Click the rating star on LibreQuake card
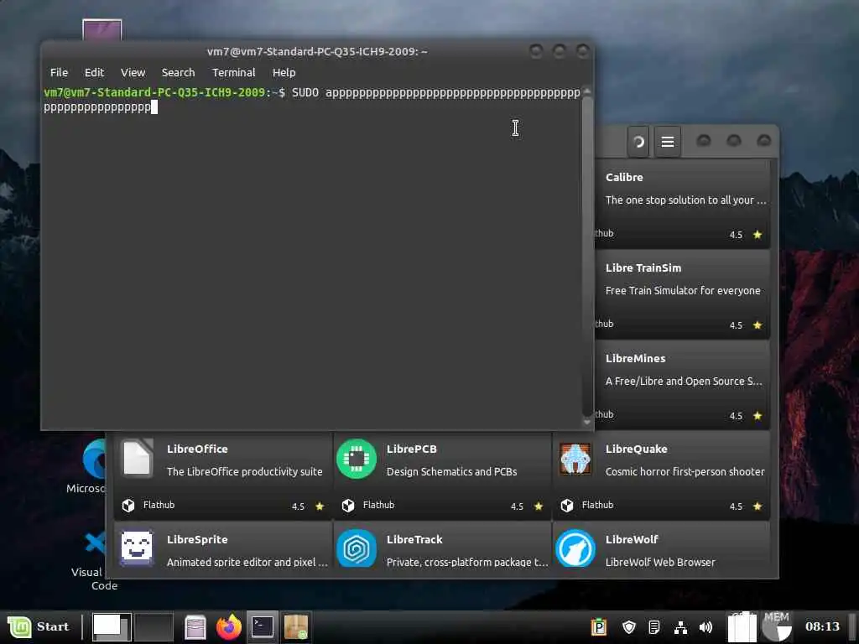Viewport: 859px width, 644px height. pos(757,506)
